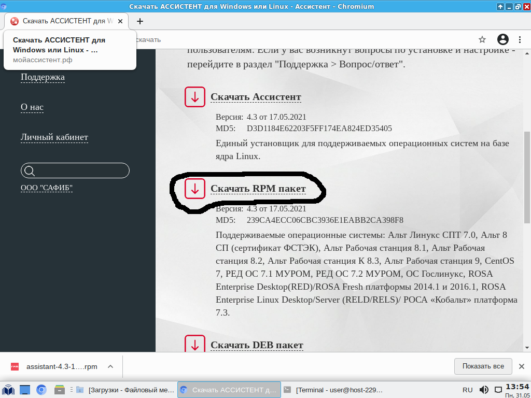
Task: Click the scrollbar up arrow
Action: click(527, 53)
